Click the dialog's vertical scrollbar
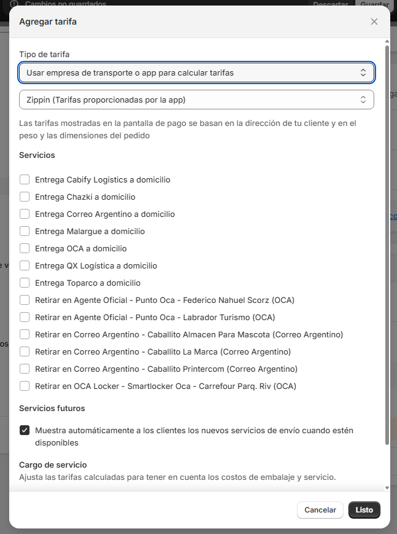The width and height of the screenshot is (397, 534). (x=387, y=246)
